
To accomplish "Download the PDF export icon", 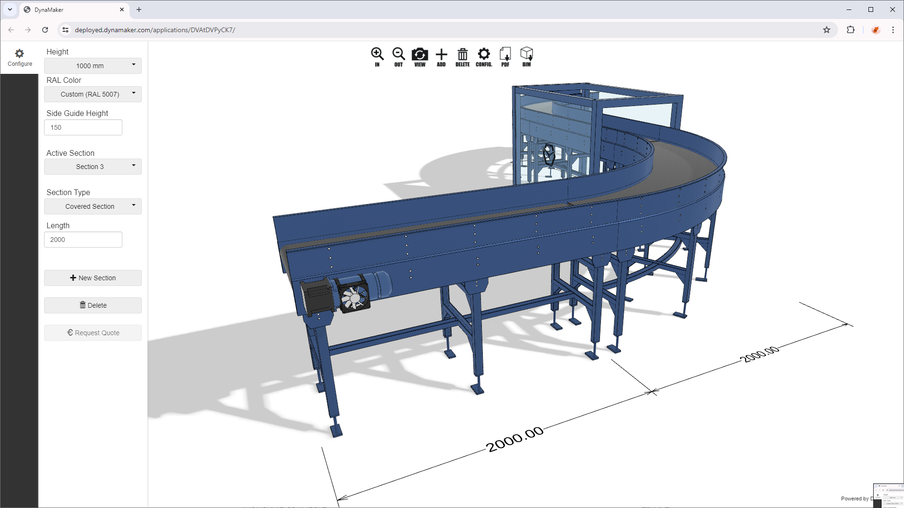I will pyautogui.click(x=505, y=57).
